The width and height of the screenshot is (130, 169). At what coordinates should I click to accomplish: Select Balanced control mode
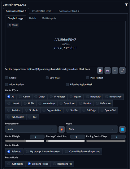coord(14,152)
